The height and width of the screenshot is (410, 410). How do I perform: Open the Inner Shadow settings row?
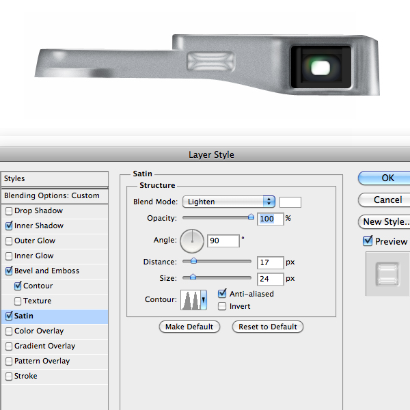point(55,226)
